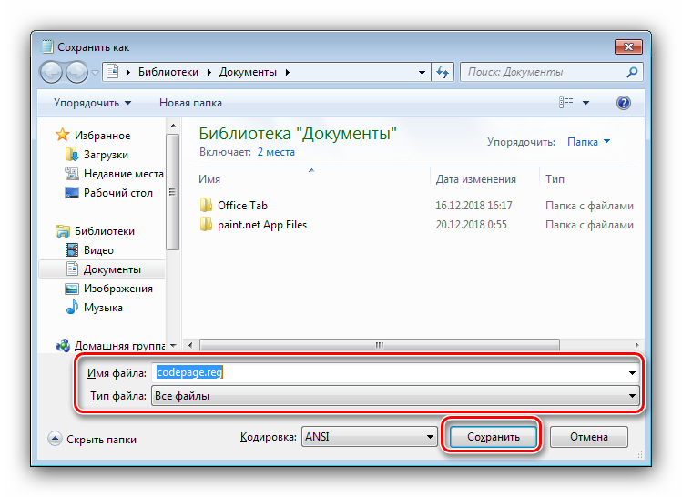Expand the Тип файла dropdown
This screenshot has height=497, width=682.
coord(395,396)
